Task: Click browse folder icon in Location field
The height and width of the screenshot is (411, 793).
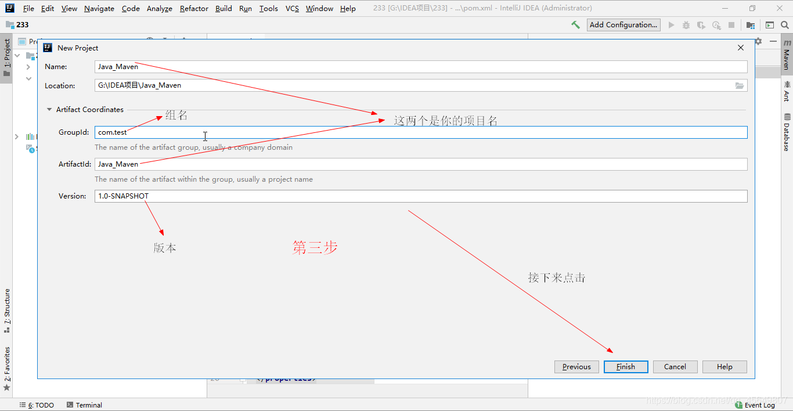Action: [740, 85]
